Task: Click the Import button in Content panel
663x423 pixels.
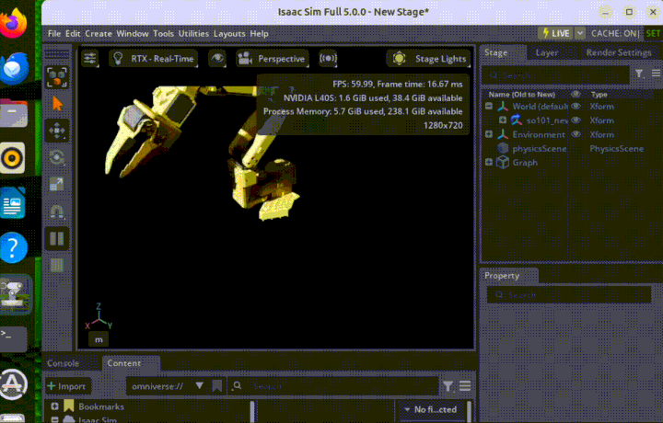Action: tap(65, 386)
